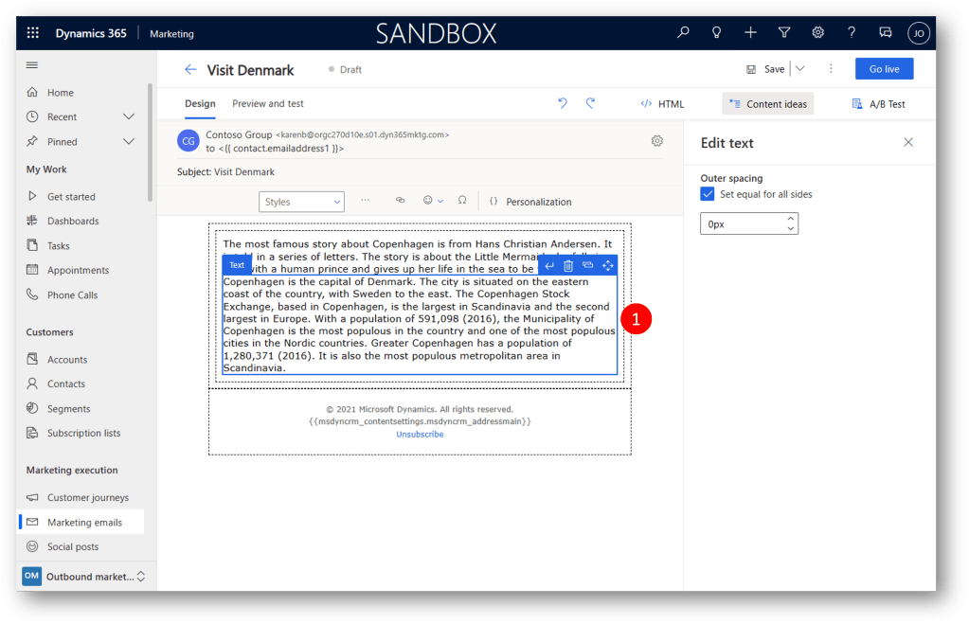This screenshot has width=969, height=624.
Task: Close the Edit text panel
Action: point(908,142)
